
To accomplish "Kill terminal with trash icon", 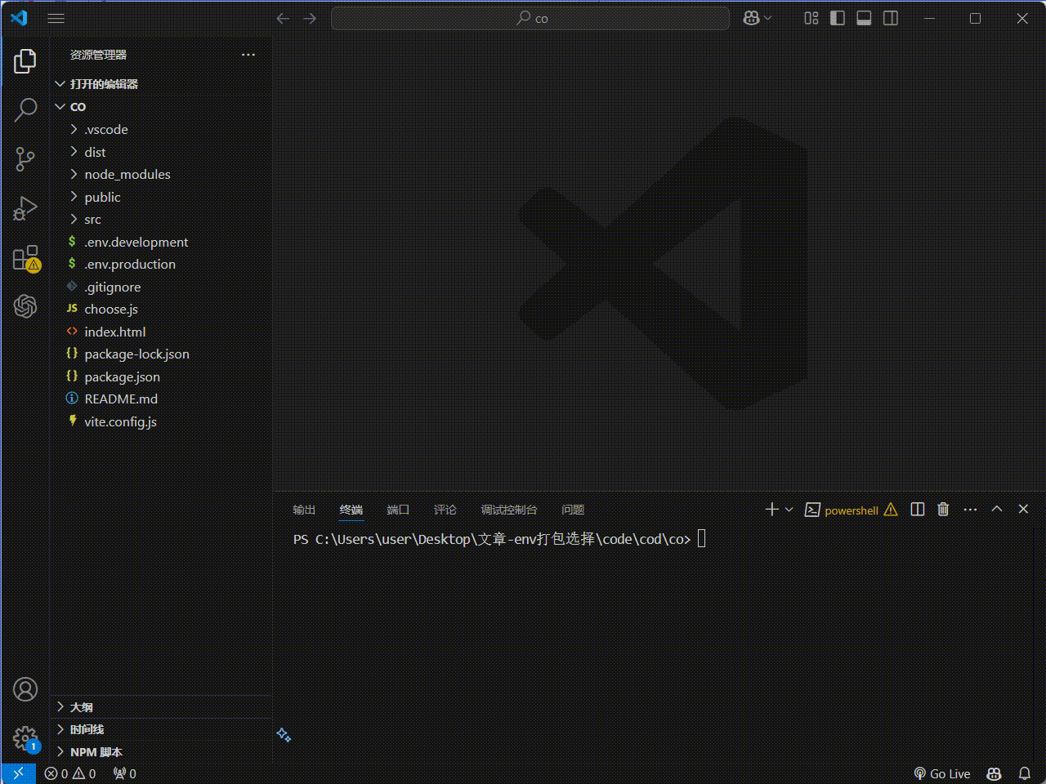I will tap(943, 510).
